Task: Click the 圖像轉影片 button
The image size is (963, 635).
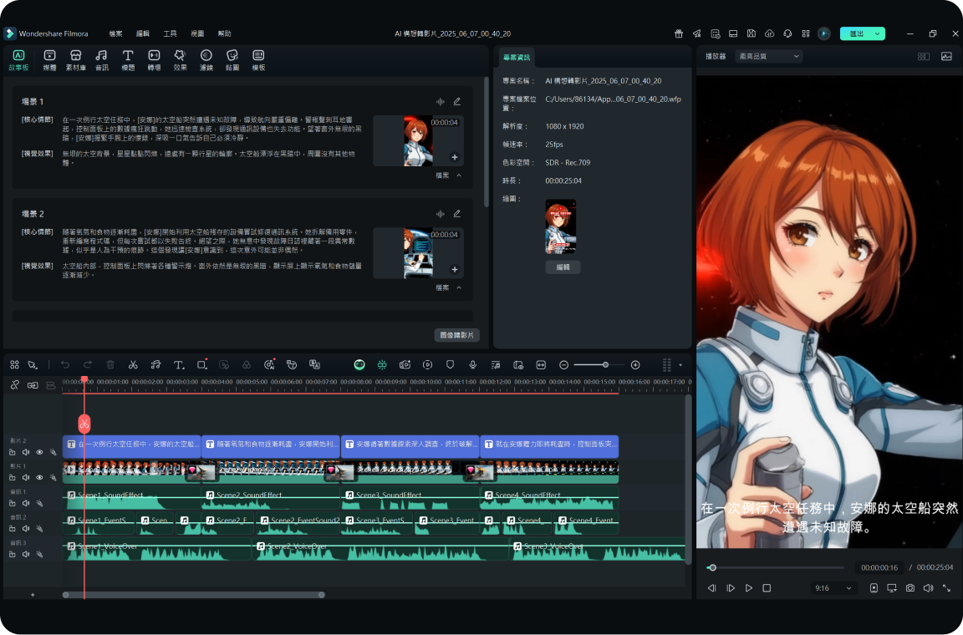Action: point(457,335)
